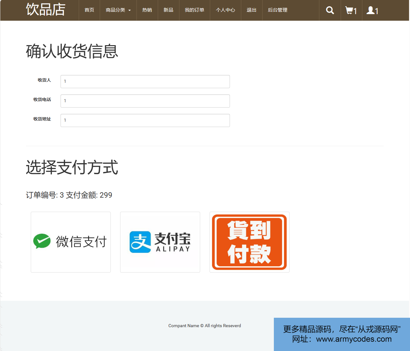
Task: Click the armycodes.com promo banner
Action: point(342,334)
